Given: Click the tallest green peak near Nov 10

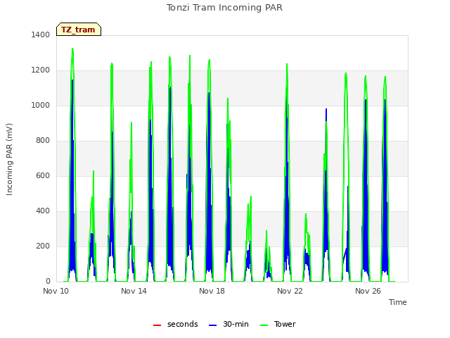Looking at the screenshot, I should point(72,49).
